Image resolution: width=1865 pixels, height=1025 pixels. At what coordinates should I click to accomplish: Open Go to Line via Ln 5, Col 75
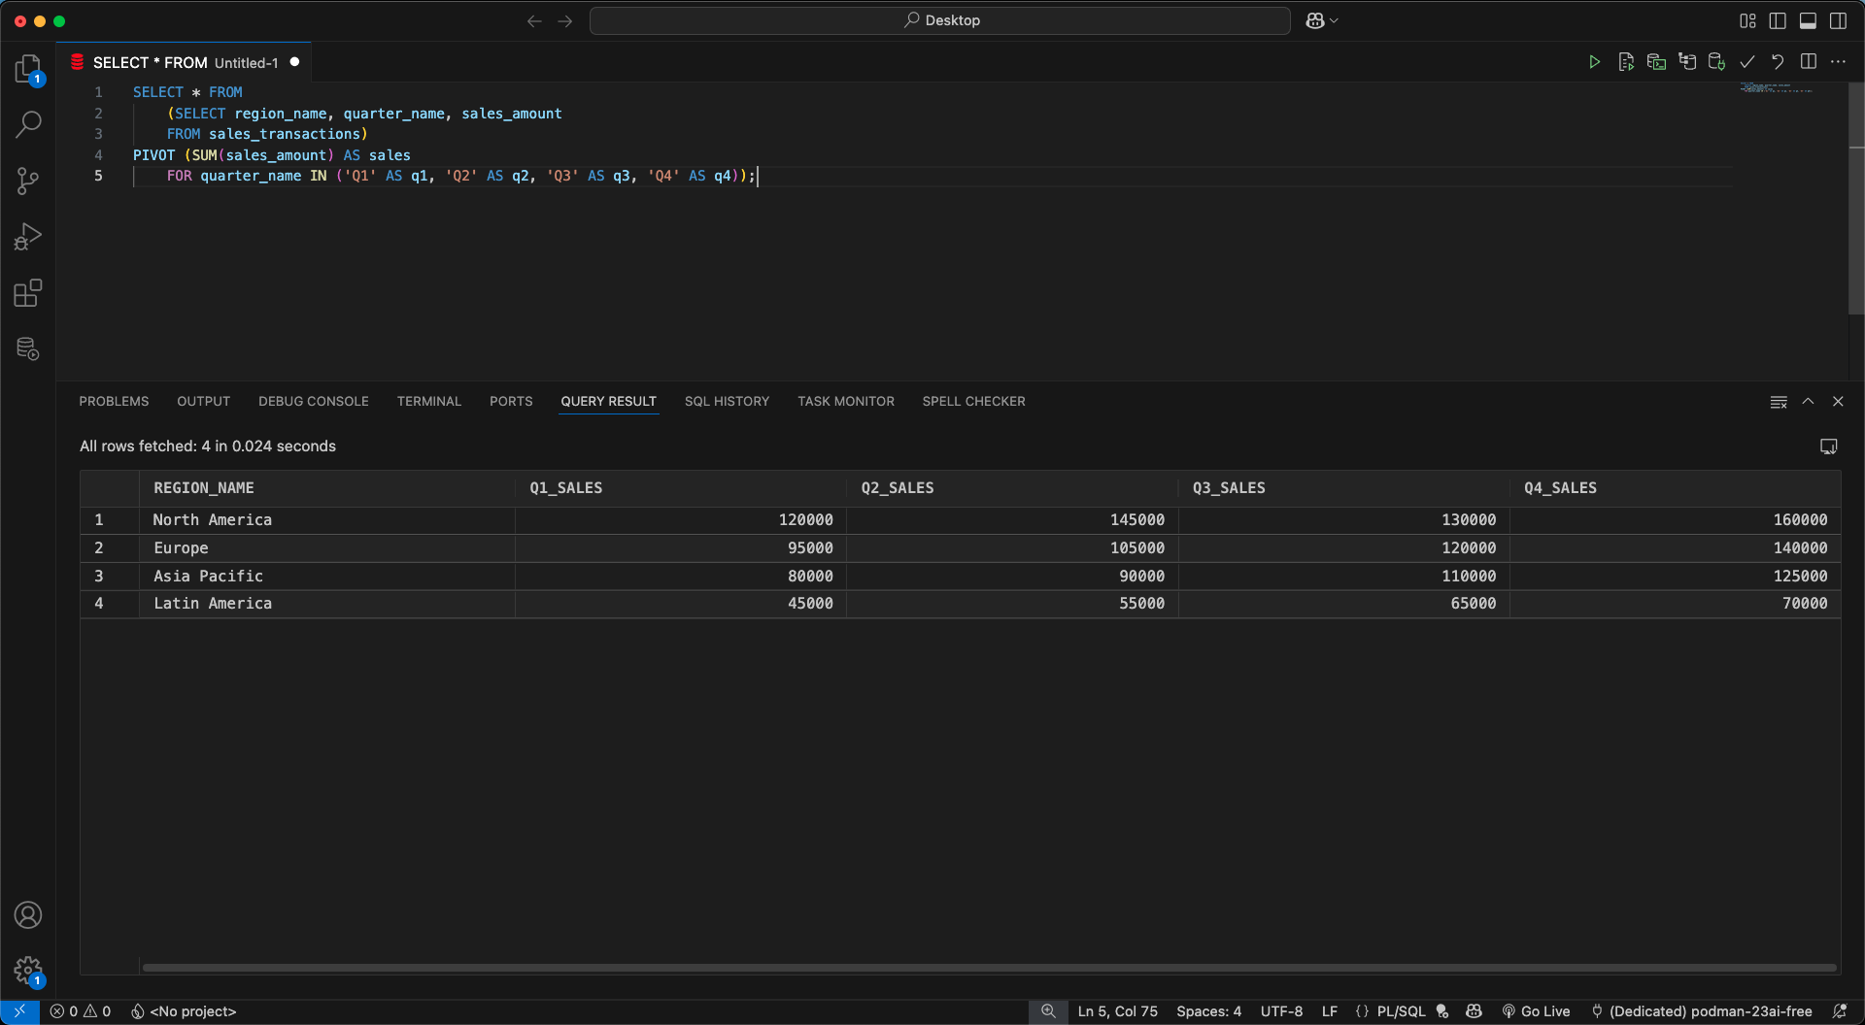point(1117,1011)
